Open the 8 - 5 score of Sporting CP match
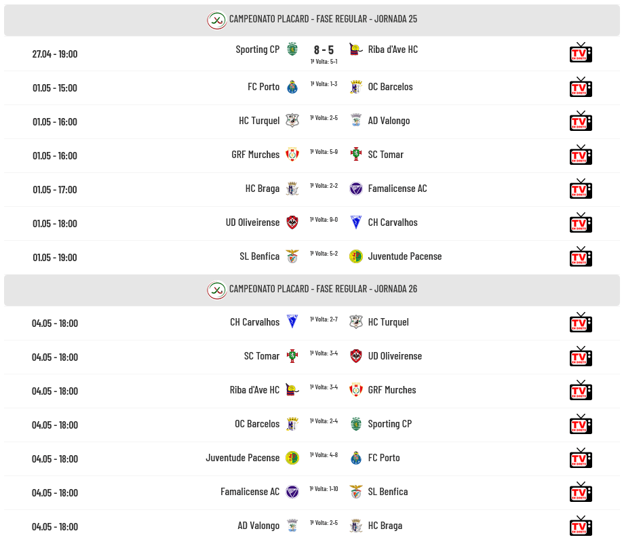 click(x=324, y=50)
